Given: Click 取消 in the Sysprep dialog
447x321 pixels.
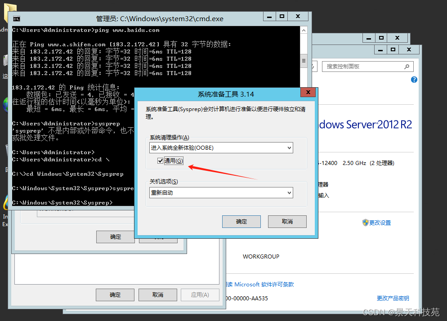Looking at the screenshot, I should coord(287,222).
